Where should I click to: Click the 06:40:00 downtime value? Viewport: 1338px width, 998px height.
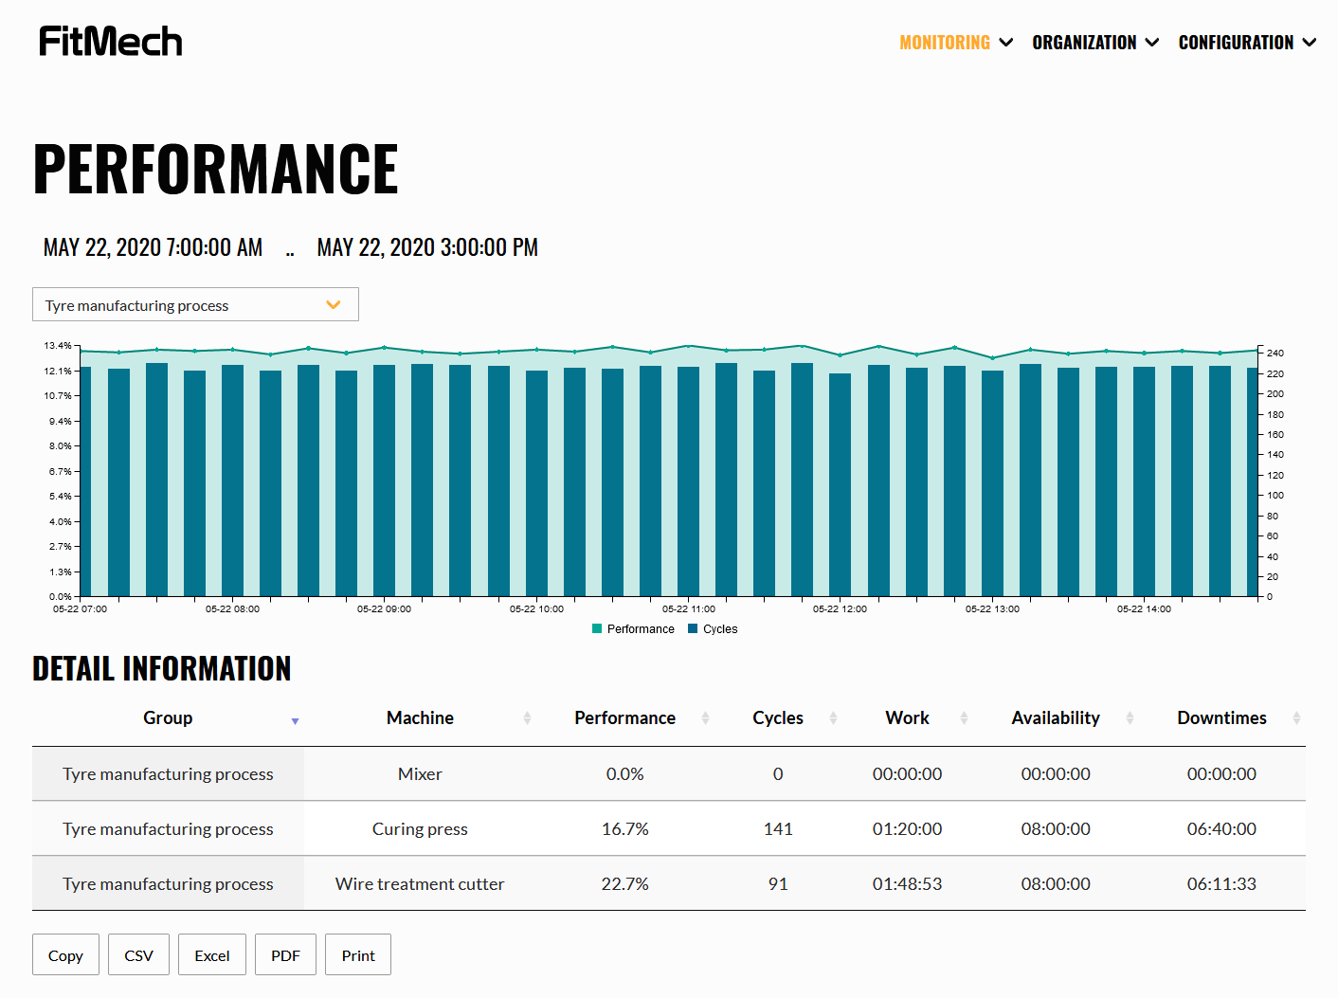[1222, 829]
